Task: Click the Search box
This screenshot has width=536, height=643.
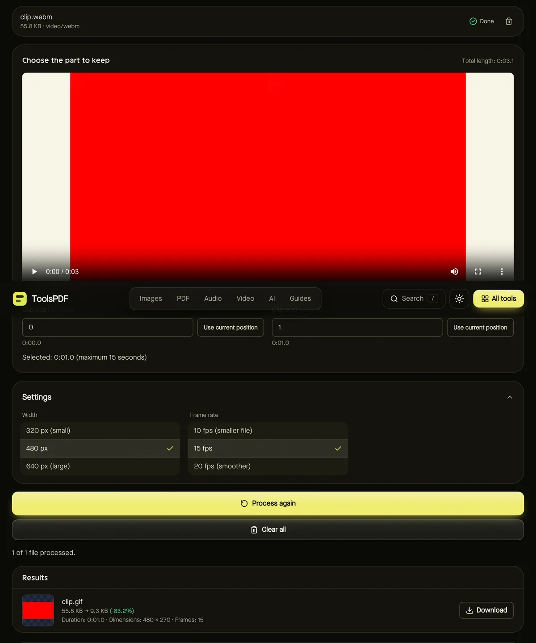Action: point(414,298)
